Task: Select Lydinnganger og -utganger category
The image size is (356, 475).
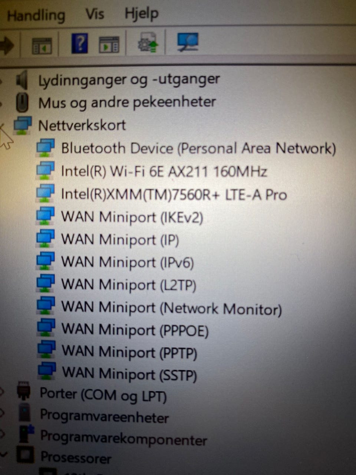Action: [129, 80]
